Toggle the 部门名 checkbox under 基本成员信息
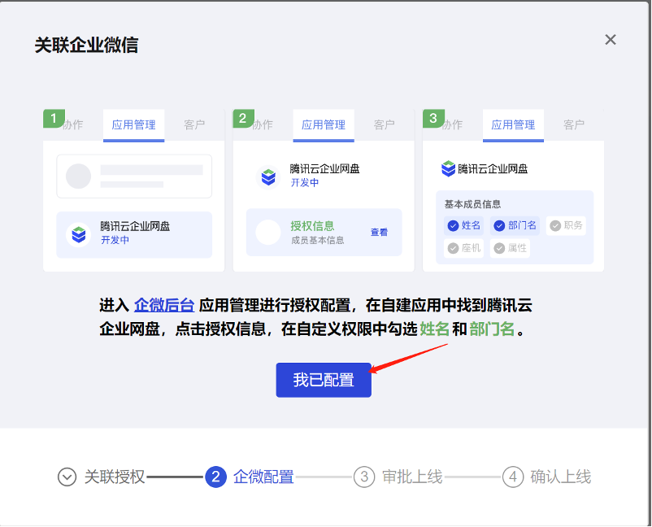Screen dimensions: 652x527 (x=515, y=225)
